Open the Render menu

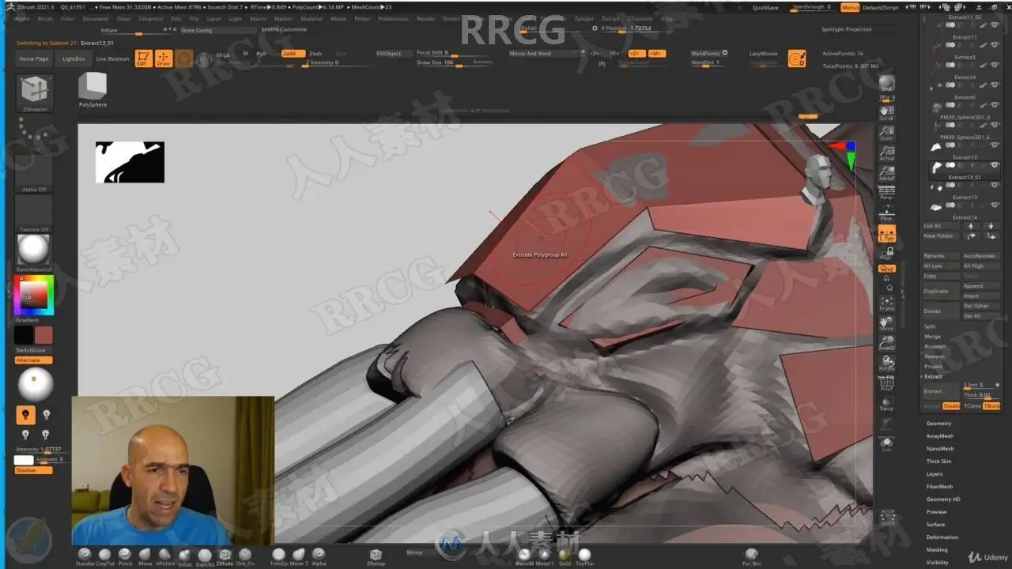click(x=425, y=18)
